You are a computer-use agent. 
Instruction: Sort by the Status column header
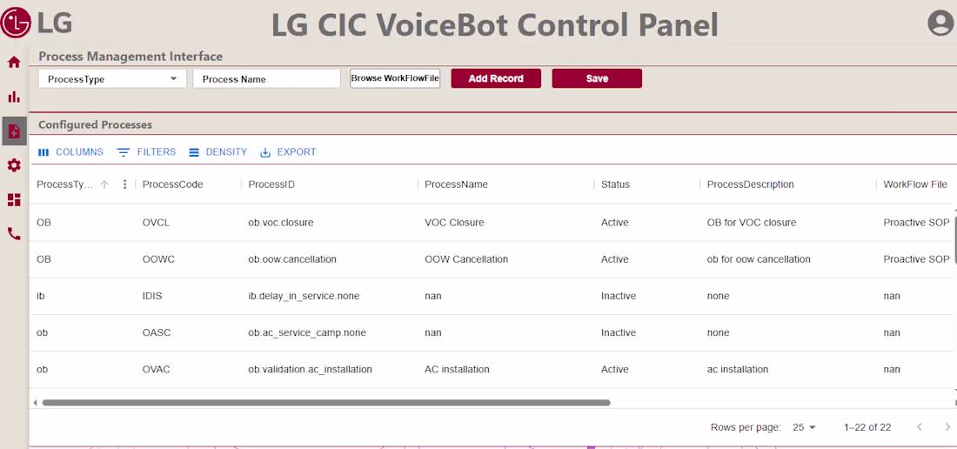[x=615, y=184]
